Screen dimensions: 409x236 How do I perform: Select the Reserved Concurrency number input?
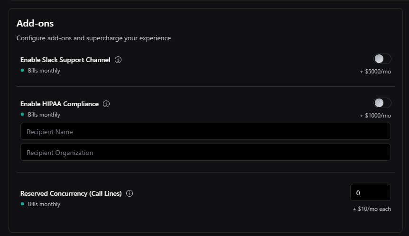tap(370, 193)
